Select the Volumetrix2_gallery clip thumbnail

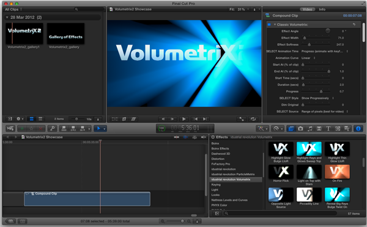[x=65, y=34]
